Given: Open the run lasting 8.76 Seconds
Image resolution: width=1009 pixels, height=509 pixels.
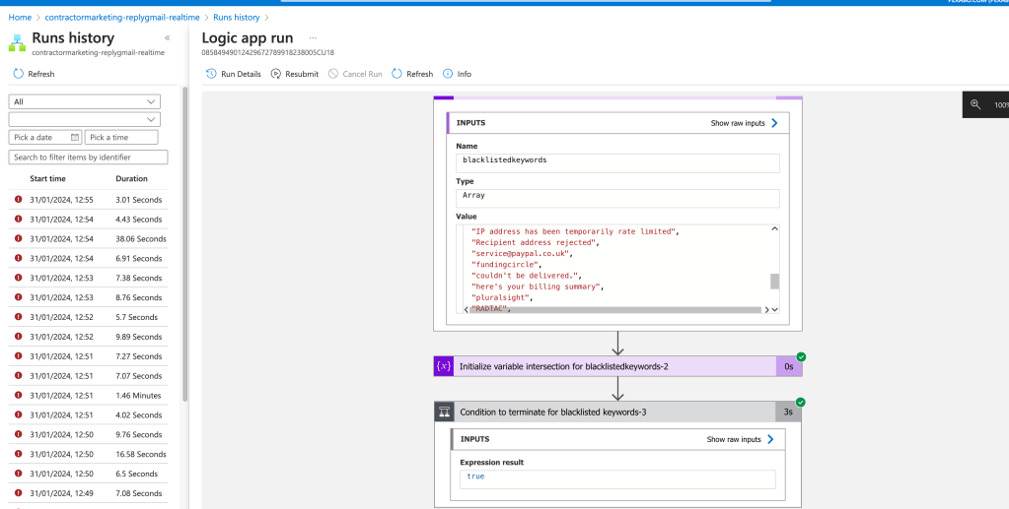Looking at the screenshot, I should pyautogui.click(x=88, y=297).
